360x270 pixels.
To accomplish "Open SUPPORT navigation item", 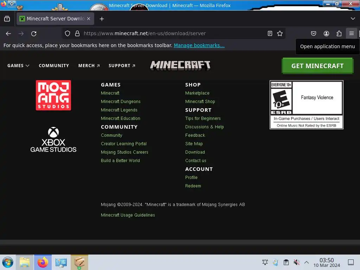I will pos(122,66).
